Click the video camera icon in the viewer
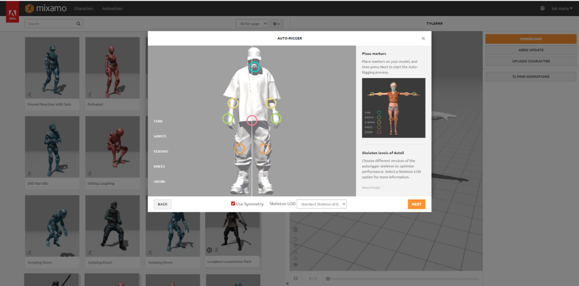The height and width of the screenshot is (286, 579). [x=295, y=265]
